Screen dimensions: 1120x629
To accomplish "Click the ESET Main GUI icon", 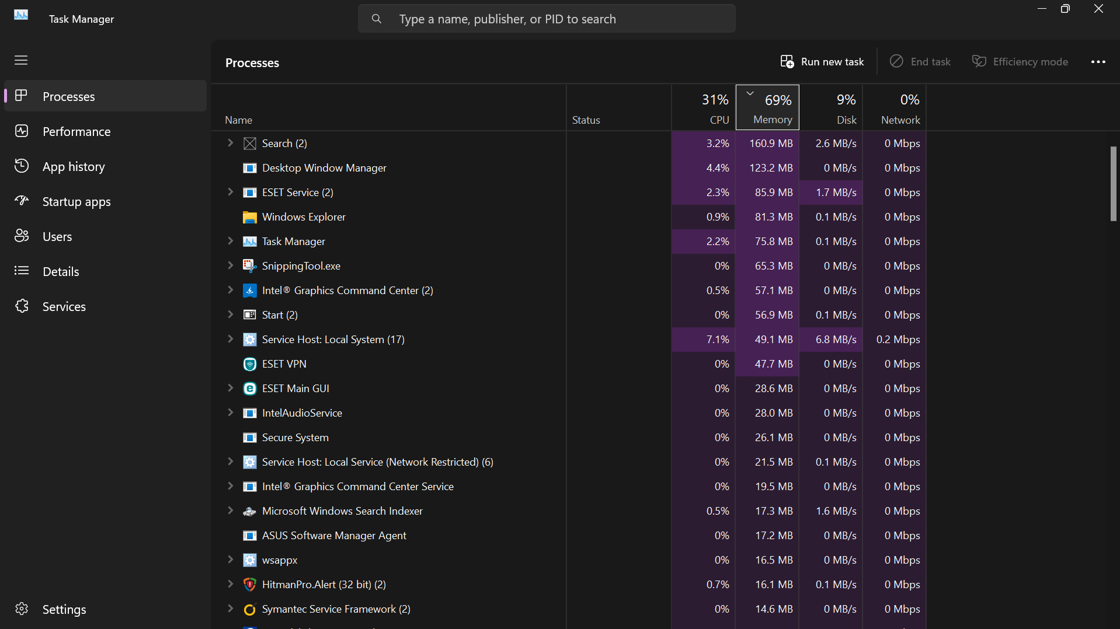I will pos(249,389).
